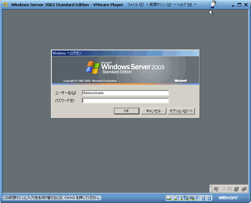Click the hard disk device icon
The height and width of the screenshot is (203, 251).
coord(168,198)
